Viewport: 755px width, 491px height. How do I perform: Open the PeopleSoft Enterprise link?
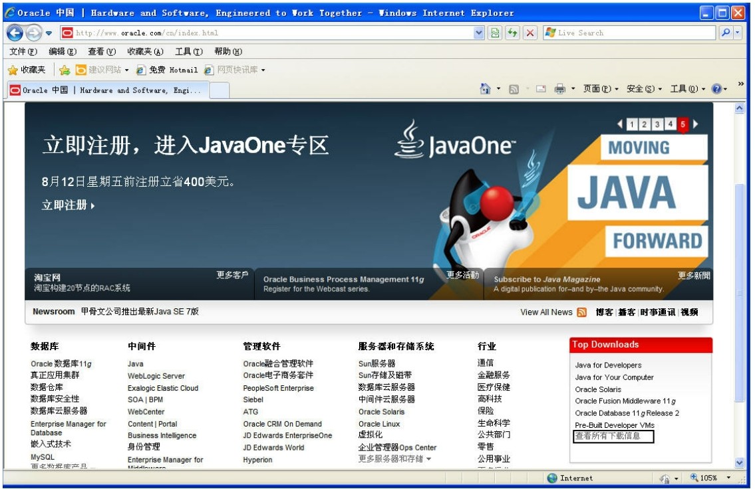click(x=278, y=388)
